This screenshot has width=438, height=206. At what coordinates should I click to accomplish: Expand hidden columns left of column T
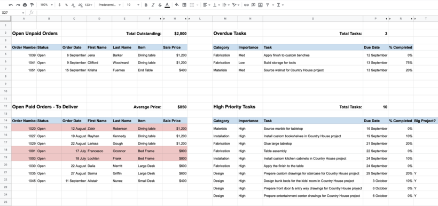(415, 19)
